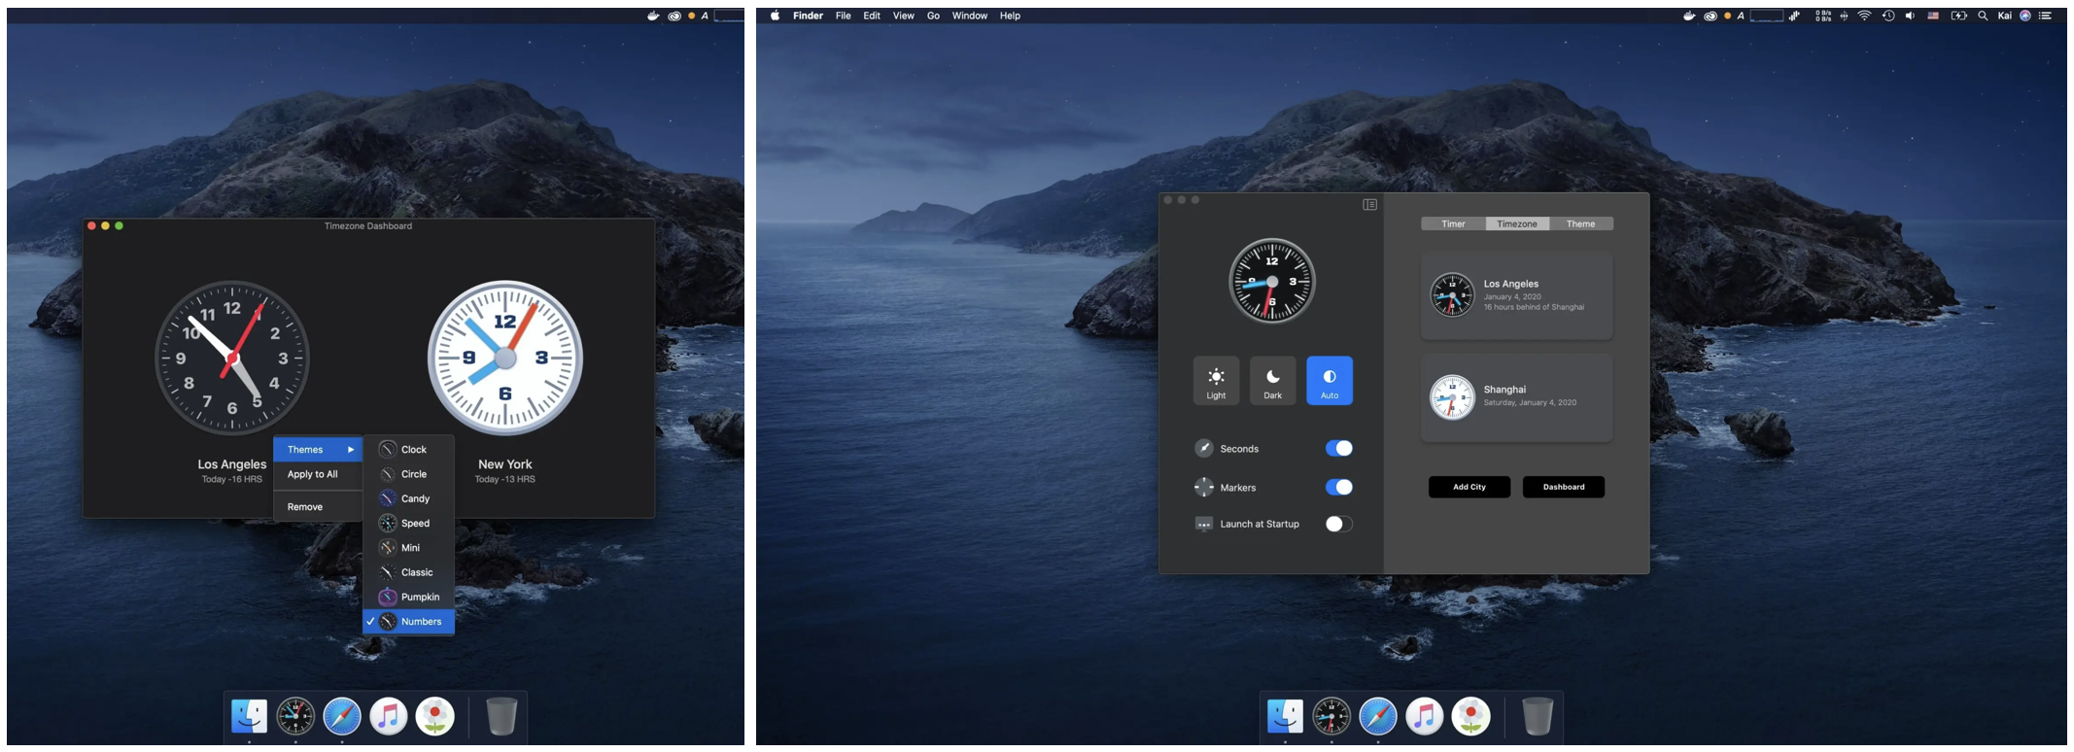Select the Auto appearance mode
This screenshot has height=752, width=2074.
pos(1330,380)
